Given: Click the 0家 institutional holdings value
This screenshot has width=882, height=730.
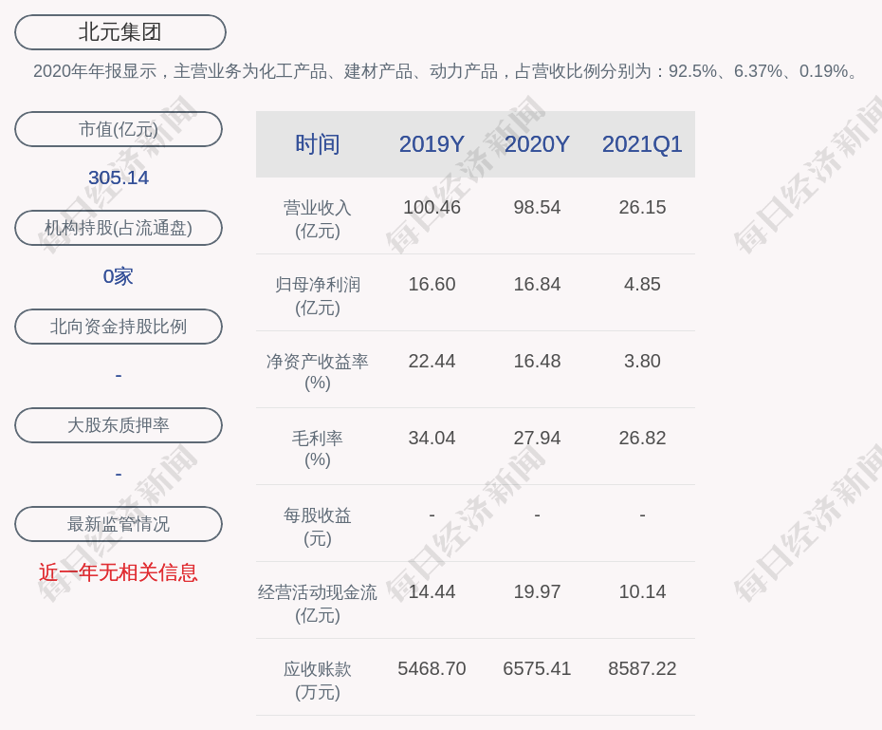Looking at the screenshot, I should coord(119,276).
